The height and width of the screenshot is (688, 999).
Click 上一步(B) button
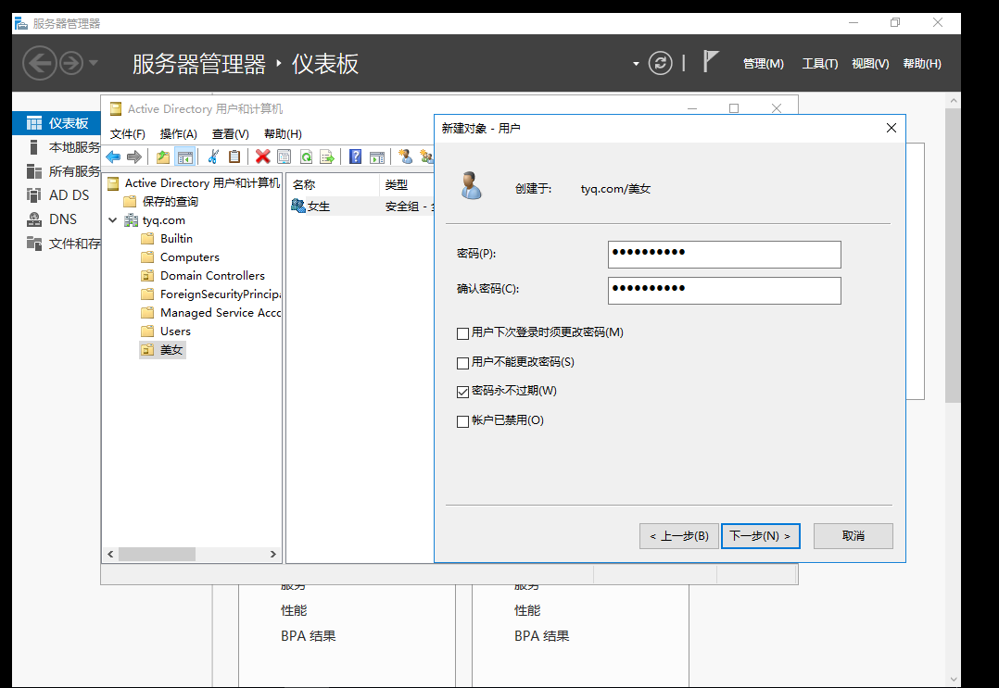click(678, 536)
